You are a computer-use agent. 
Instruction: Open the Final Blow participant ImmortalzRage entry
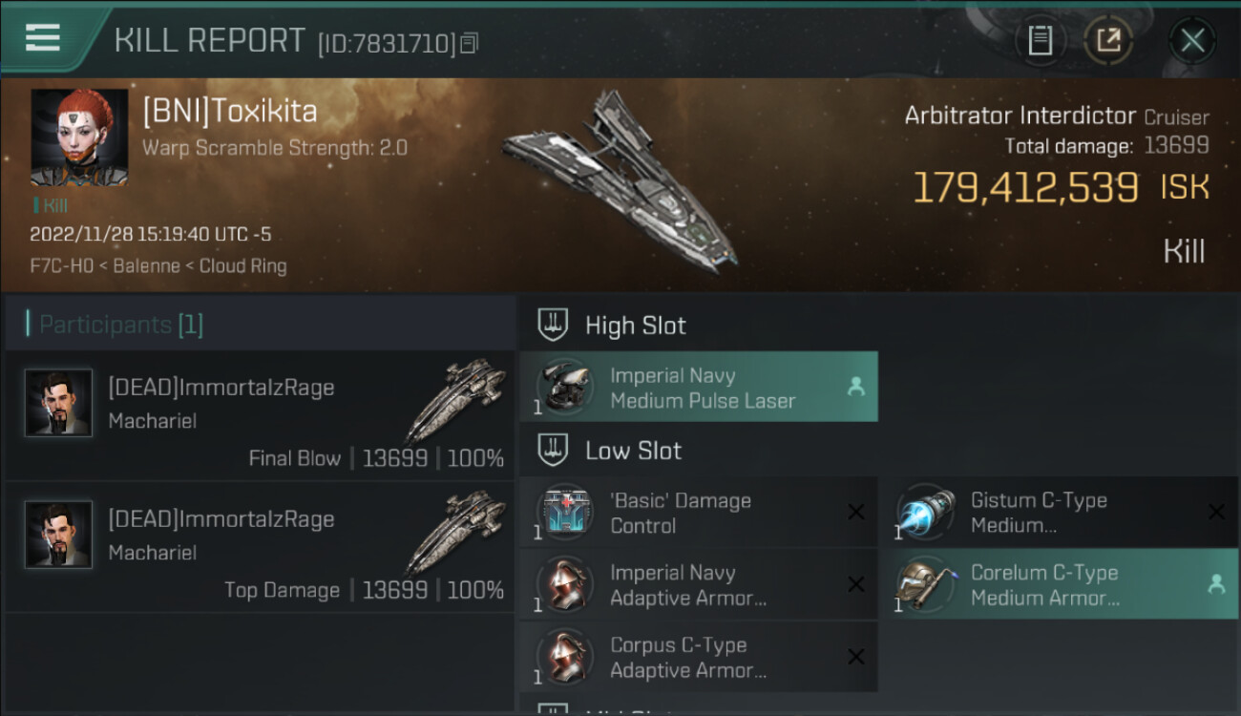point(260,415)
